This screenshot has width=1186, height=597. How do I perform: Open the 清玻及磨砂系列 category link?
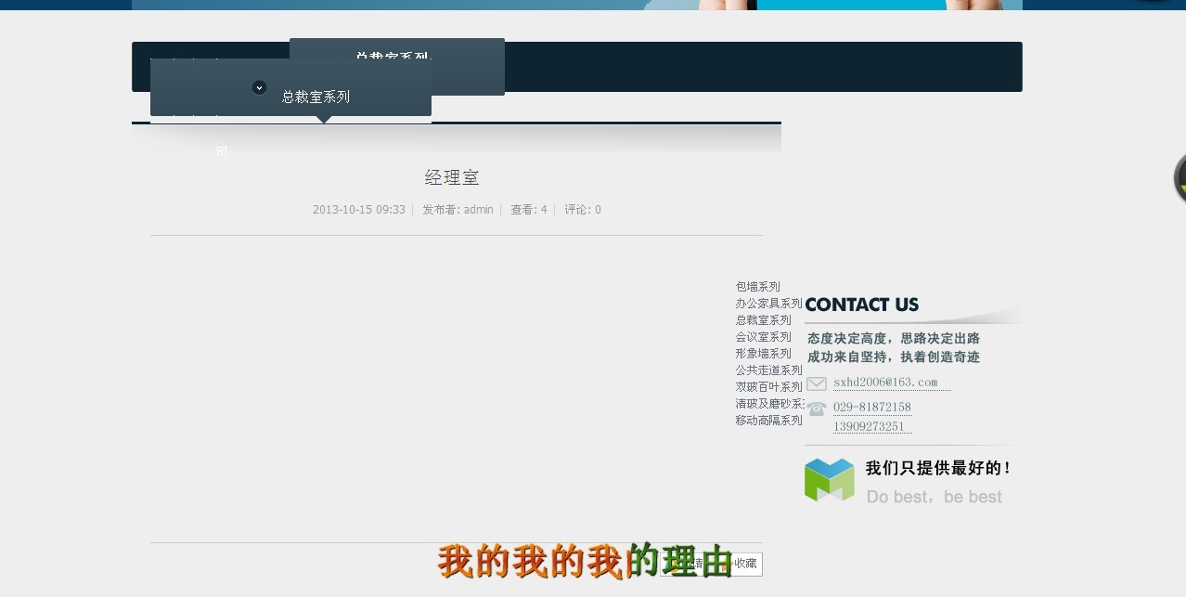770,404
